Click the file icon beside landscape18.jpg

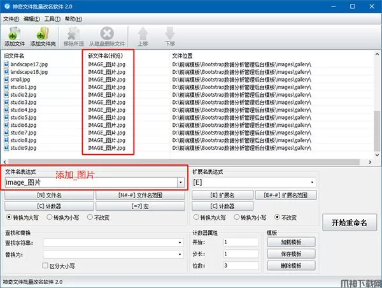[6, 72]
